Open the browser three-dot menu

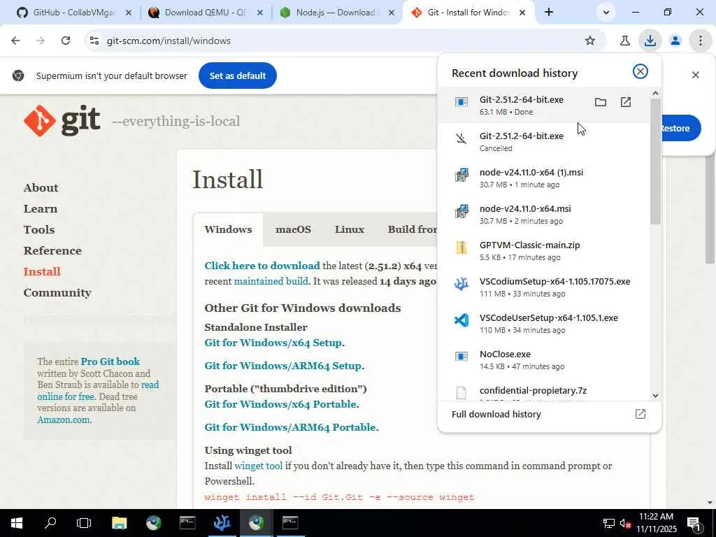click(x=700, y=41)
